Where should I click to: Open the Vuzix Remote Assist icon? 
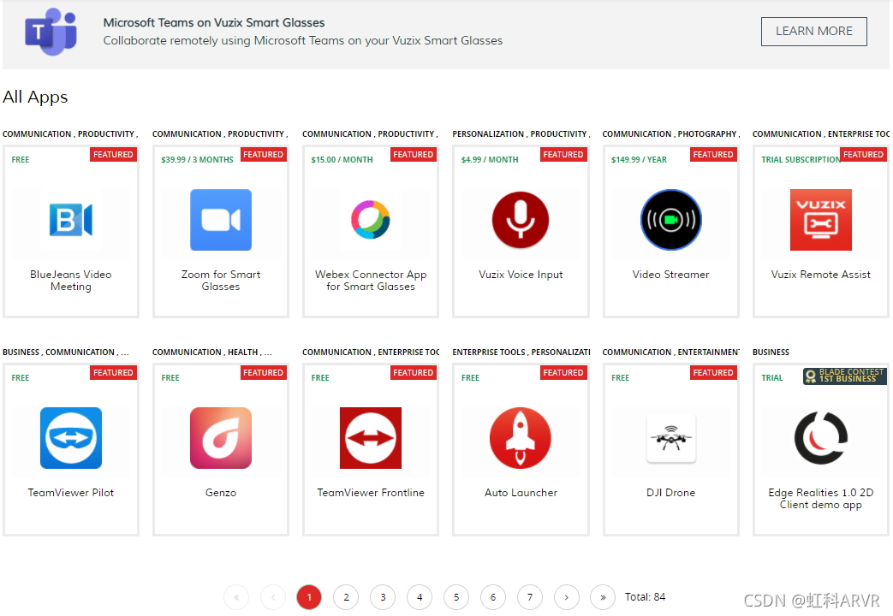coord(821,220)
